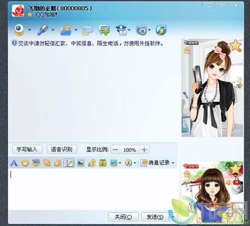Expand the 消息记录 dropdown arrow

[173, 163]
